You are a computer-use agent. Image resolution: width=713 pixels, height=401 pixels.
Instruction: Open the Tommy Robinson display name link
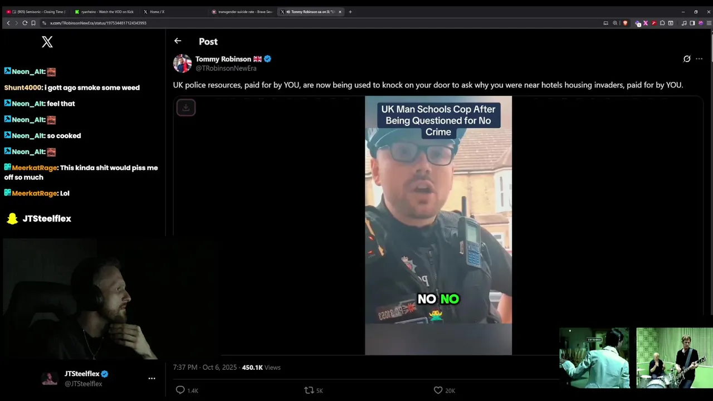tap(223, 59)
